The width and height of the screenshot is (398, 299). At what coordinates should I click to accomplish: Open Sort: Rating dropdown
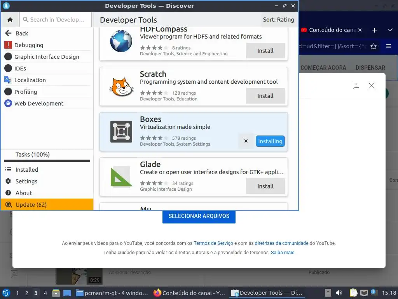[278, 19]
